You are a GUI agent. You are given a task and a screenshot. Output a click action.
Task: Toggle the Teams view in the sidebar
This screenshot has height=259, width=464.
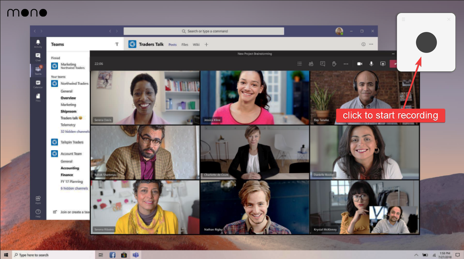pos(38,70)
